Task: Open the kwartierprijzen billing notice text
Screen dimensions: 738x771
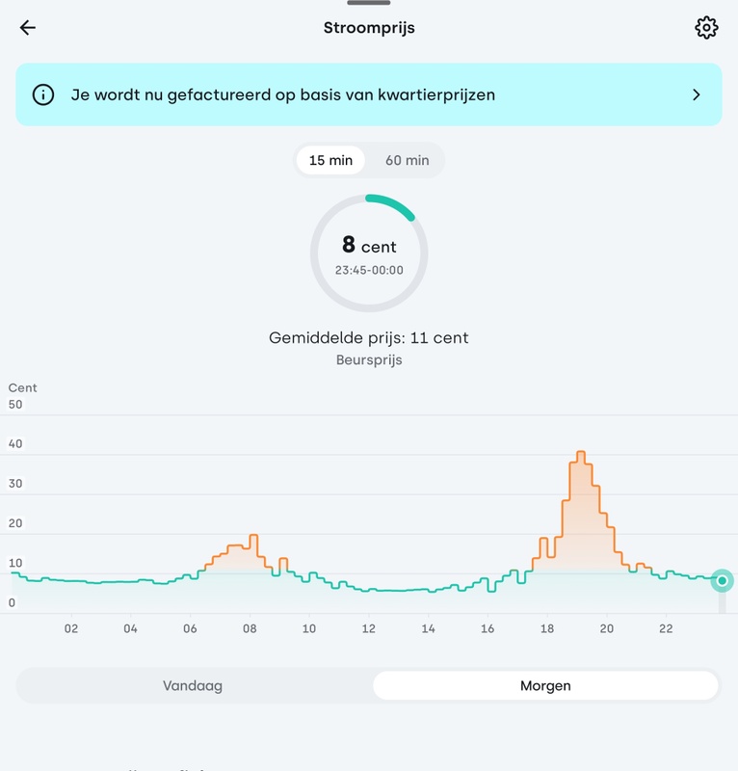Action: coord(283,94)
